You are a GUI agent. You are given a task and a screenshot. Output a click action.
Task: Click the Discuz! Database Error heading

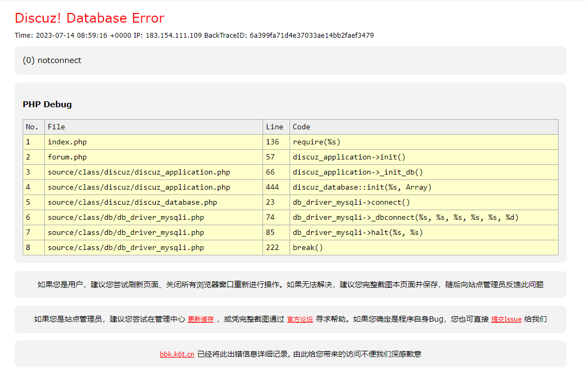[x=90, y=18]
